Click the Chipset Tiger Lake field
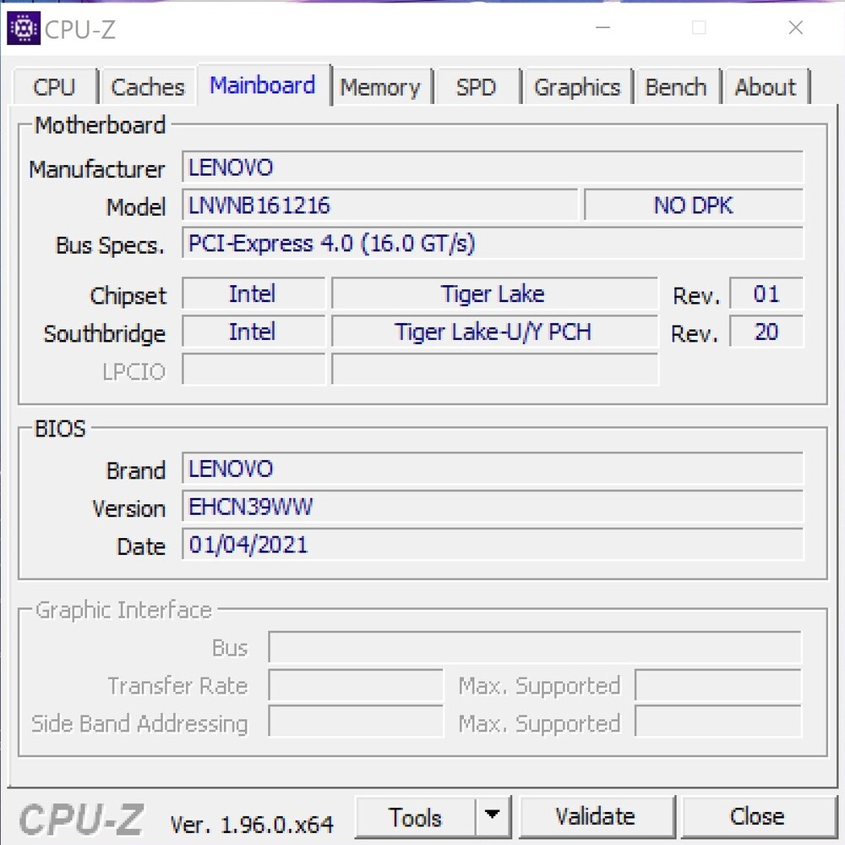The height and width of the screenshot is (845, 845). click(x=494, y=294)
